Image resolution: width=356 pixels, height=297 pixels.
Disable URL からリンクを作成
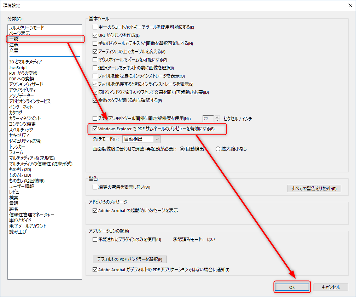click(x=95, y=35)
